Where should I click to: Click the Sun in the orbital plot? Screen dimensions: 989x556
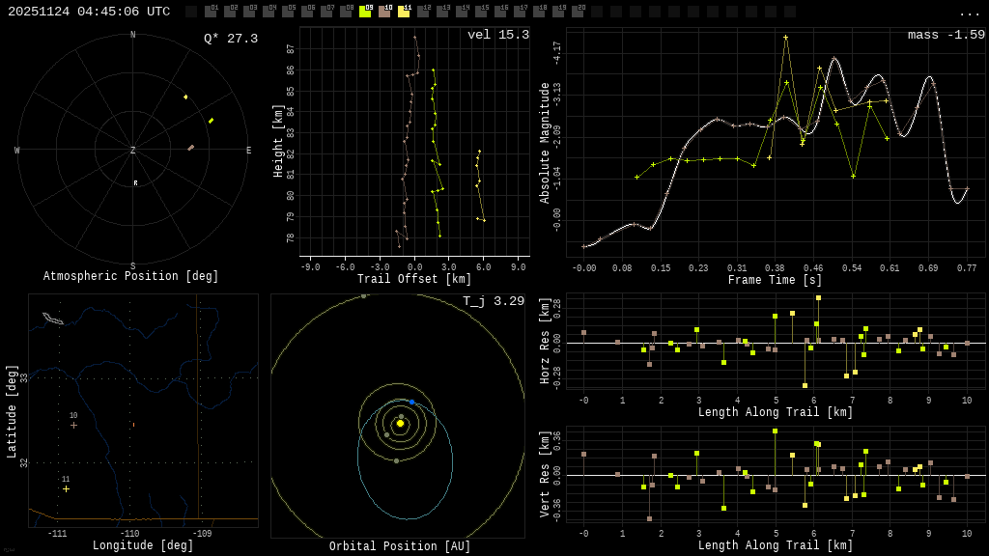coord(400,423)
